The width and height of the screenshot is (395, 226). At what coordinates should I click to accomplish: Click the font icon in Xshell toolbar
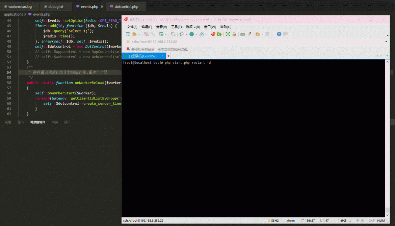[x=202, y=34]
